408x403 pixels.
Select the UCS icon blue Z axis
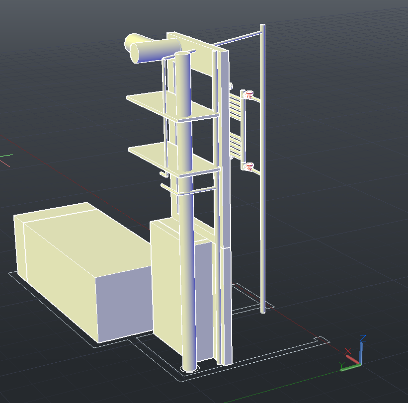[x=361, y=352]
